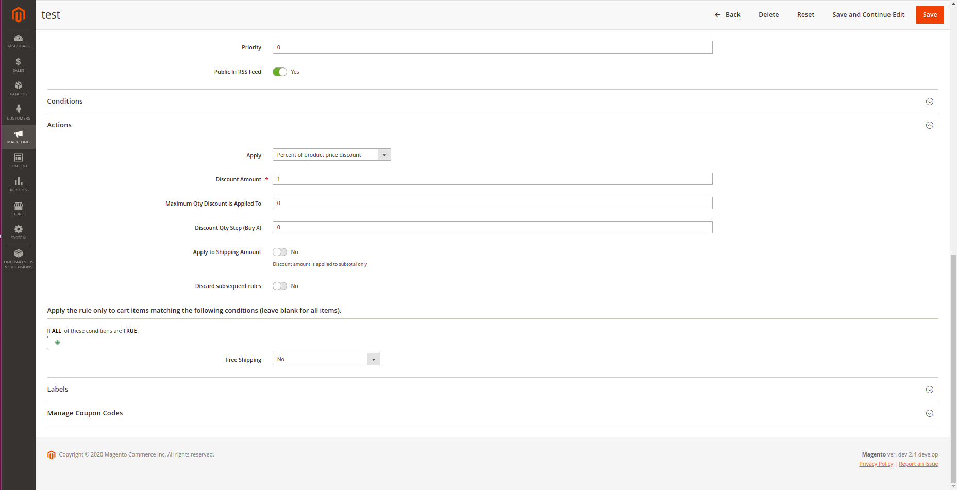The width and height of the screenshot is (957, 490).
Task: Focus the Discount Amount field
Action: coord(493,179)
